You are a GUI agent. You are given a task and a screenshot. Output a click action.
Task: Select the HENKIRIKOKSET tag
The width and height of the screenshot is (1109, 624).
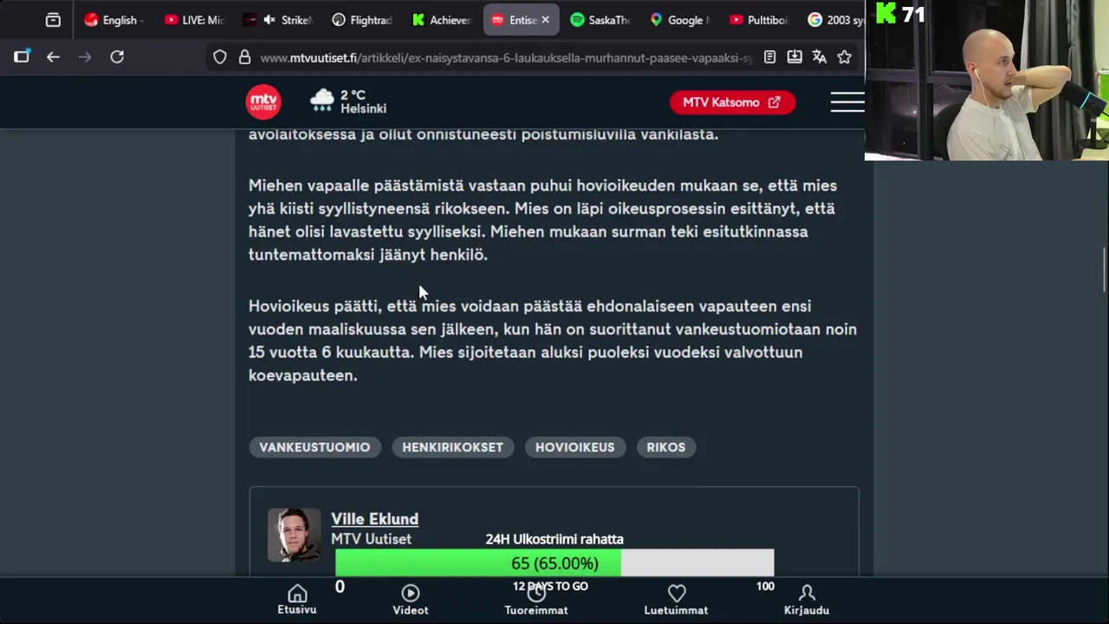tap(452, 447)
